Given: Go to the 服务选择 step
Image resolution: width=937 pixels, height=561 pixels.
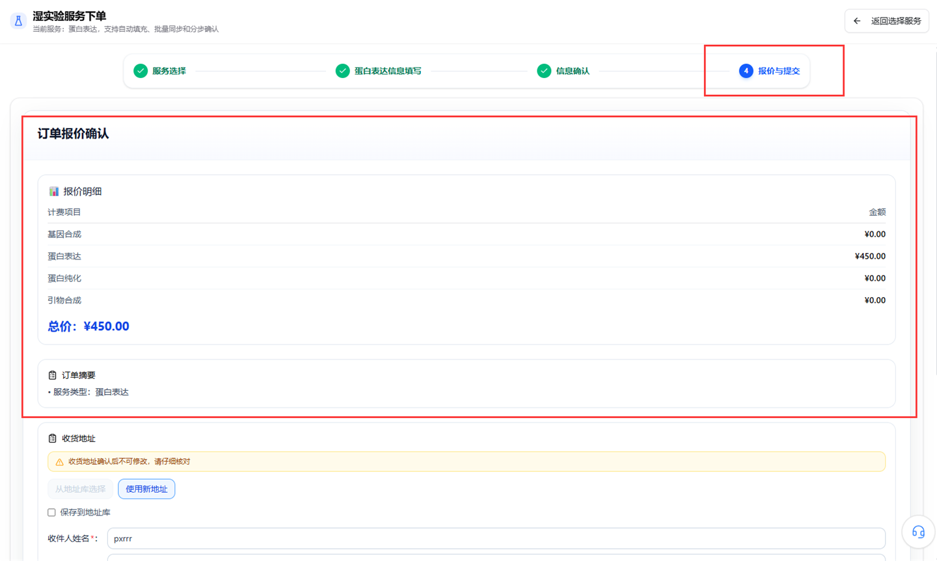Looking at the screenshot, I should 160,71.
